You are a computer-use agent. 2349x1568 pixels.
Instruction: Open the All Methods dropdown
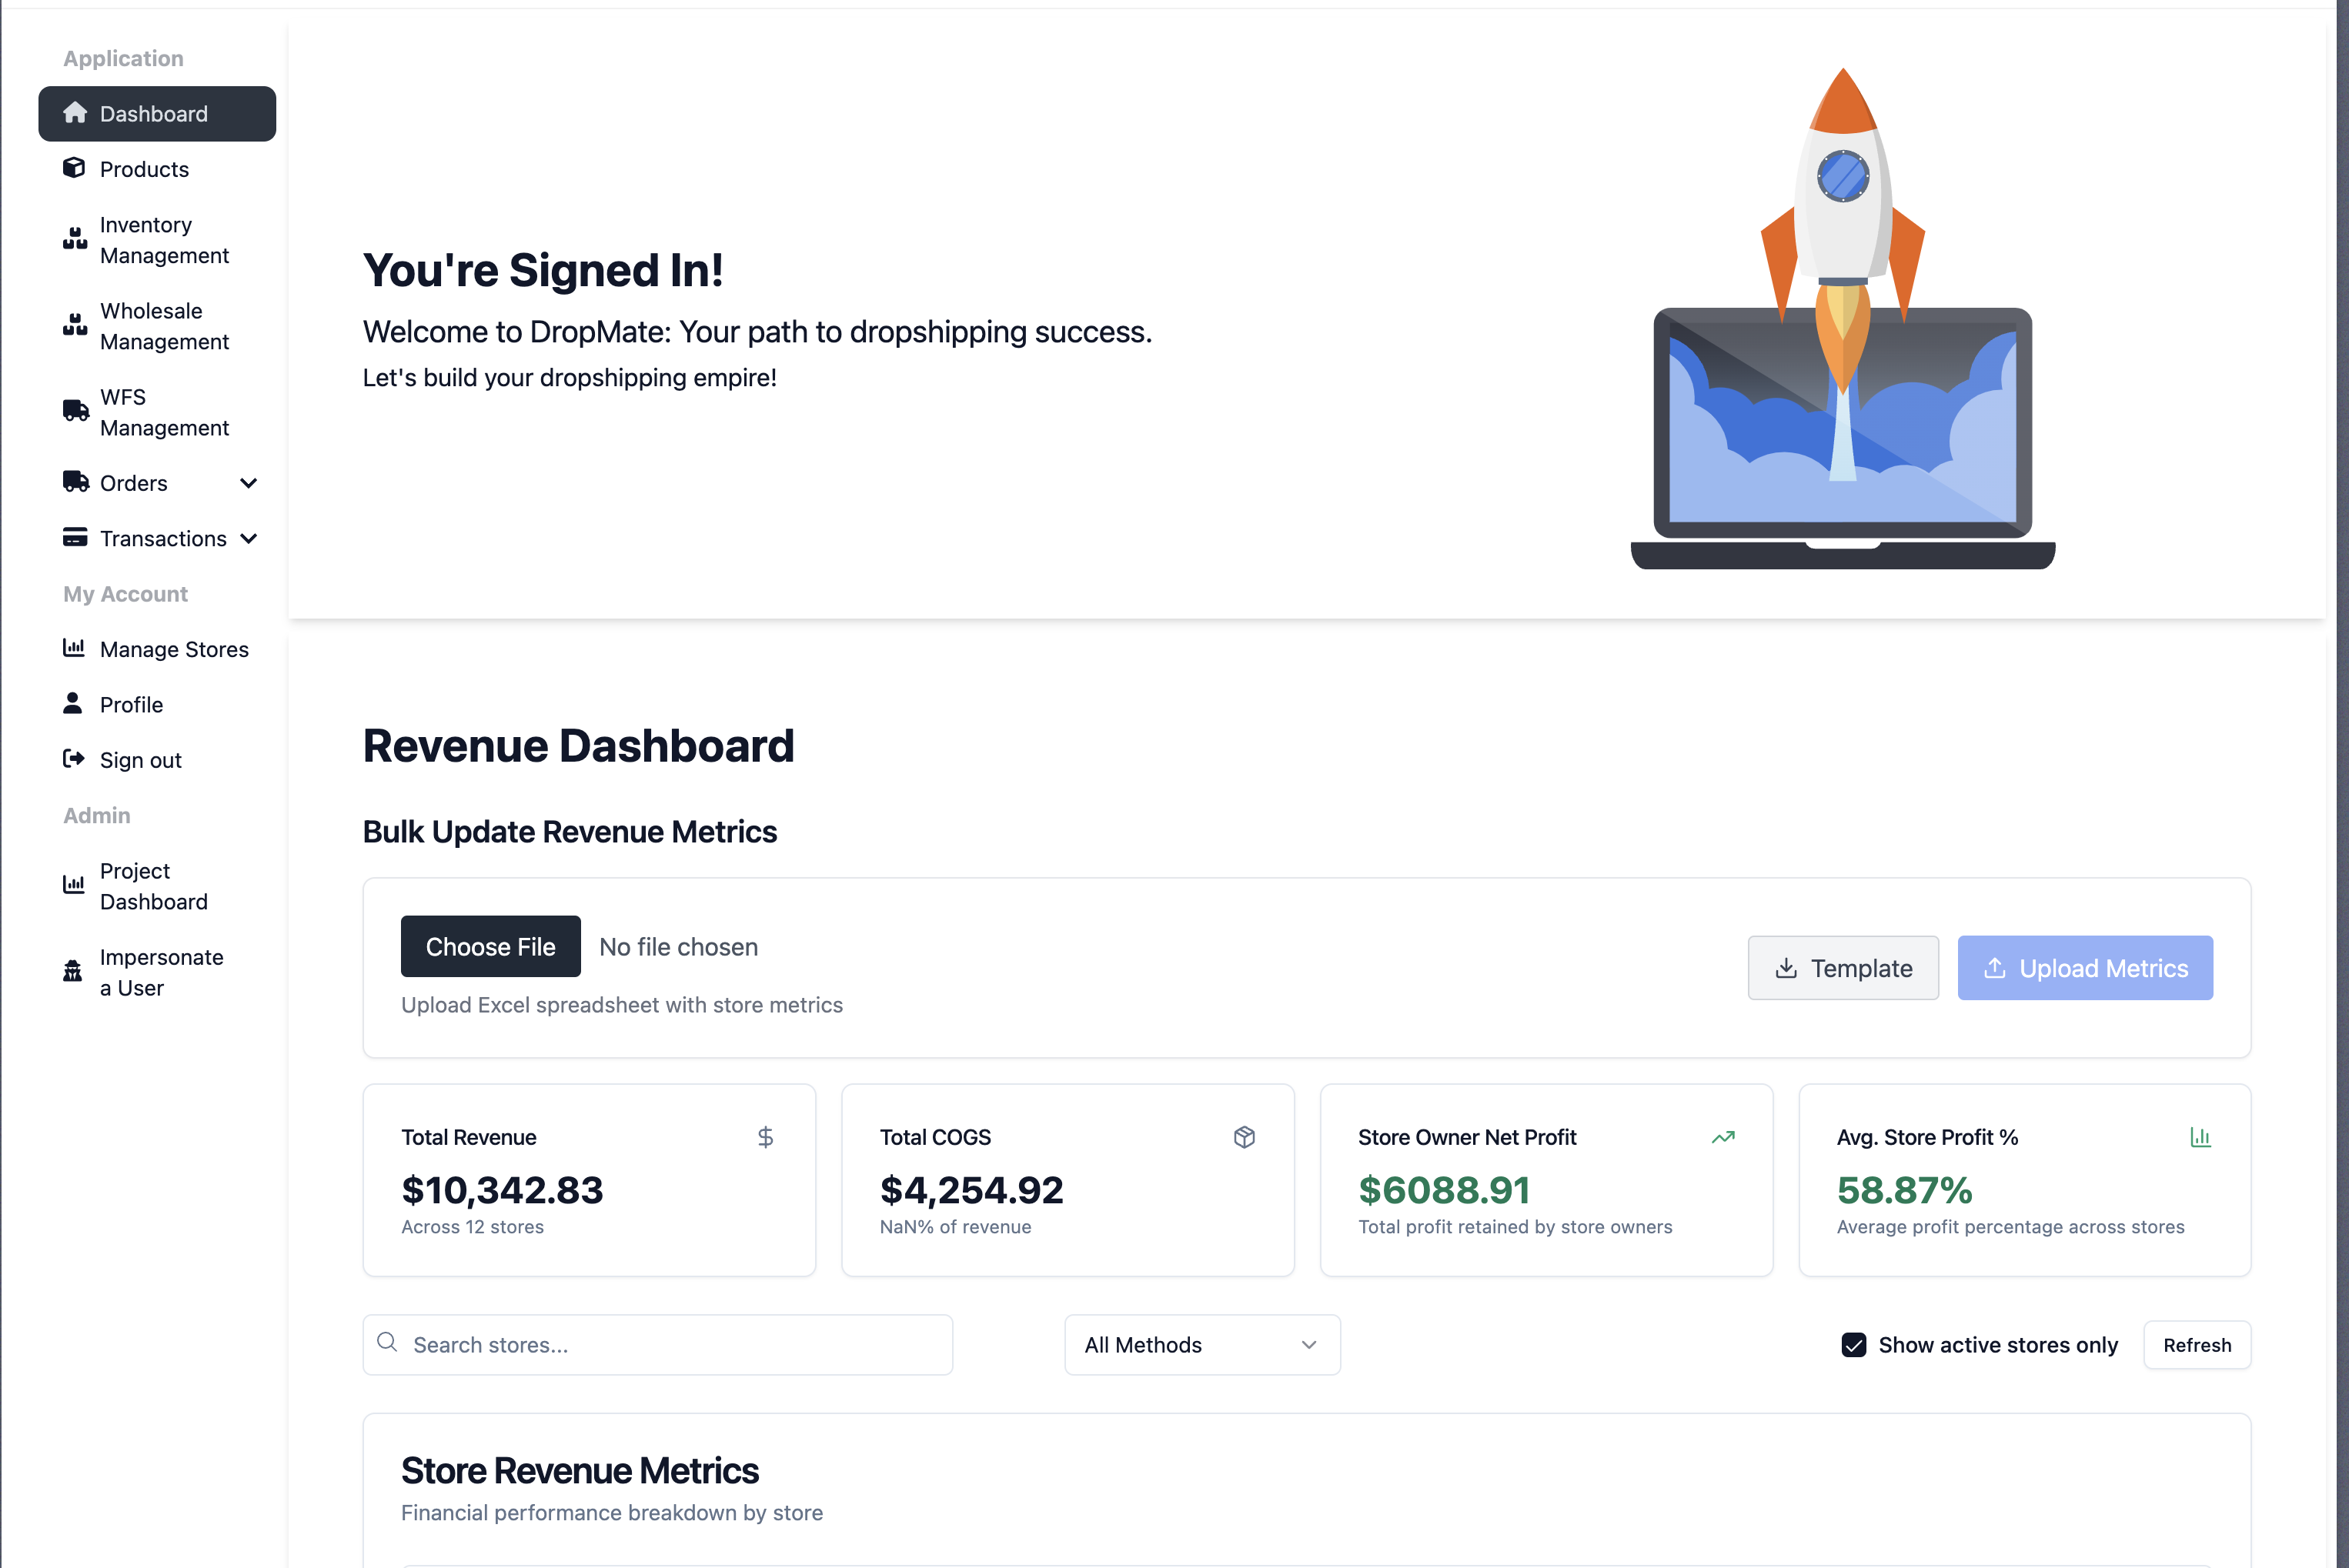click(1202, 1345)
